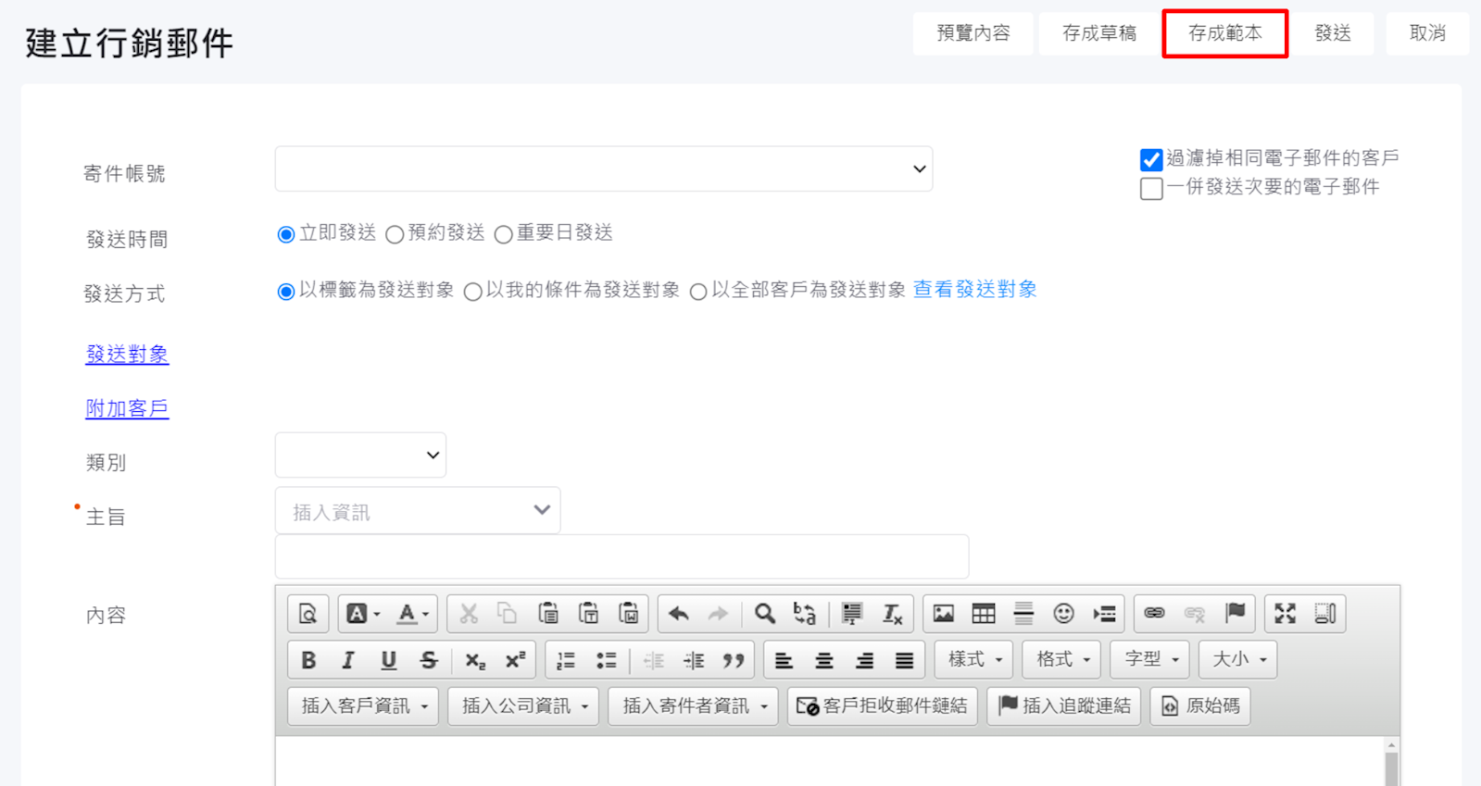Uncheck 過濾掉相同電子郵件的客戶 checkbox
This screenshot has width=1481, height=786.
coord(1151,159)
